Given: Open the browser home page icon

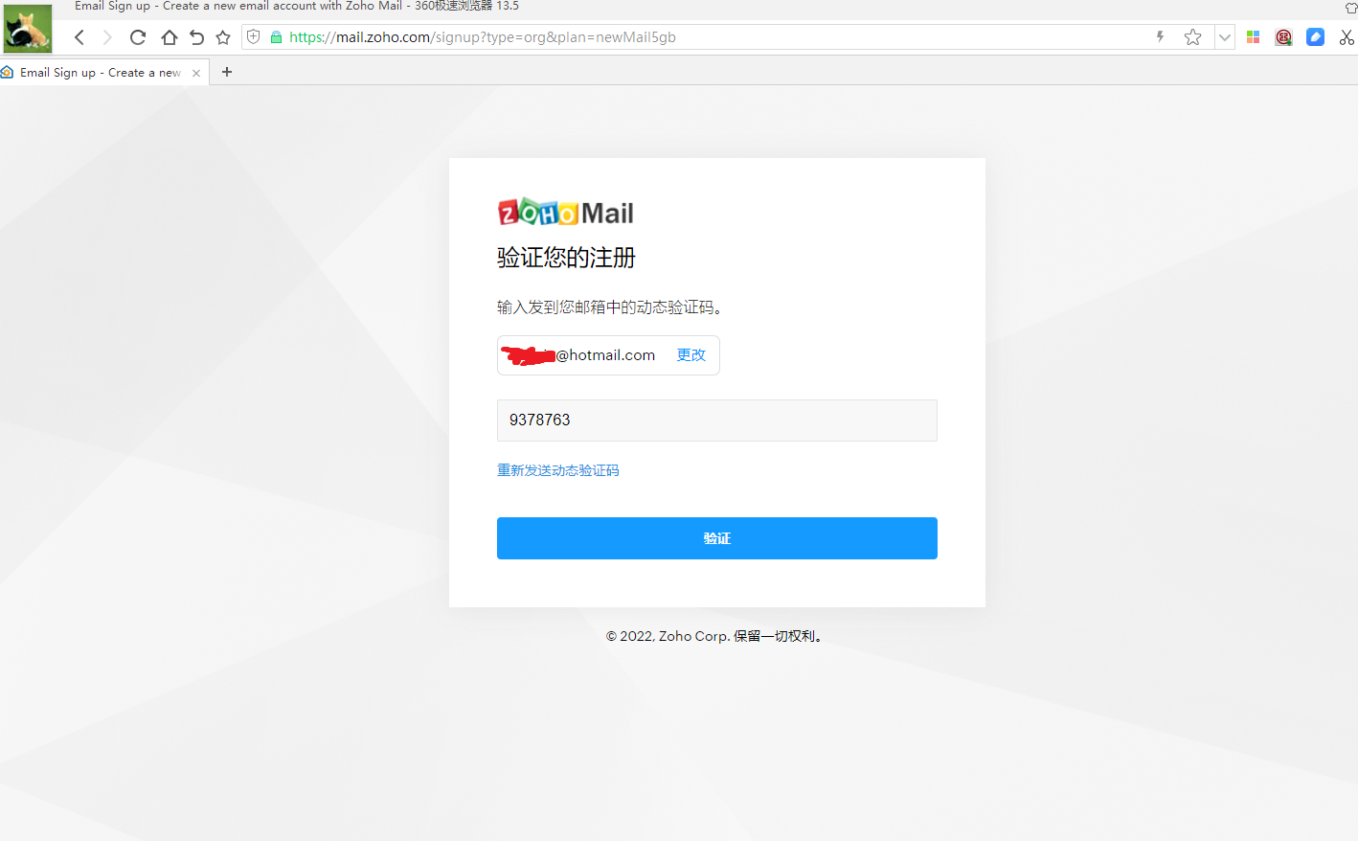Looking at the screenshot, I should click(x=170, y=37).
